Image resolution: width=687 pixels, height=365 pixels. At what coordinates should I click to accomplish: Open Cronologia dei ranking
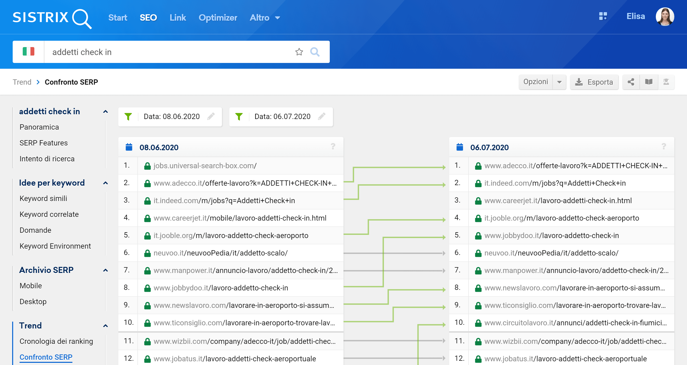click(x=56, y=341)
